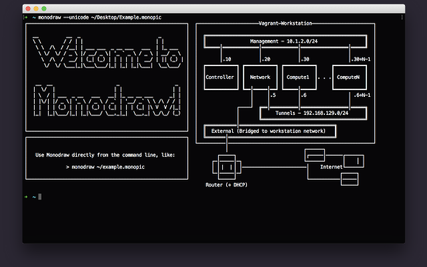Click the top-left Internet box icon
The width and height of the screenshot is (427, 267).
[x=315, y=156]
